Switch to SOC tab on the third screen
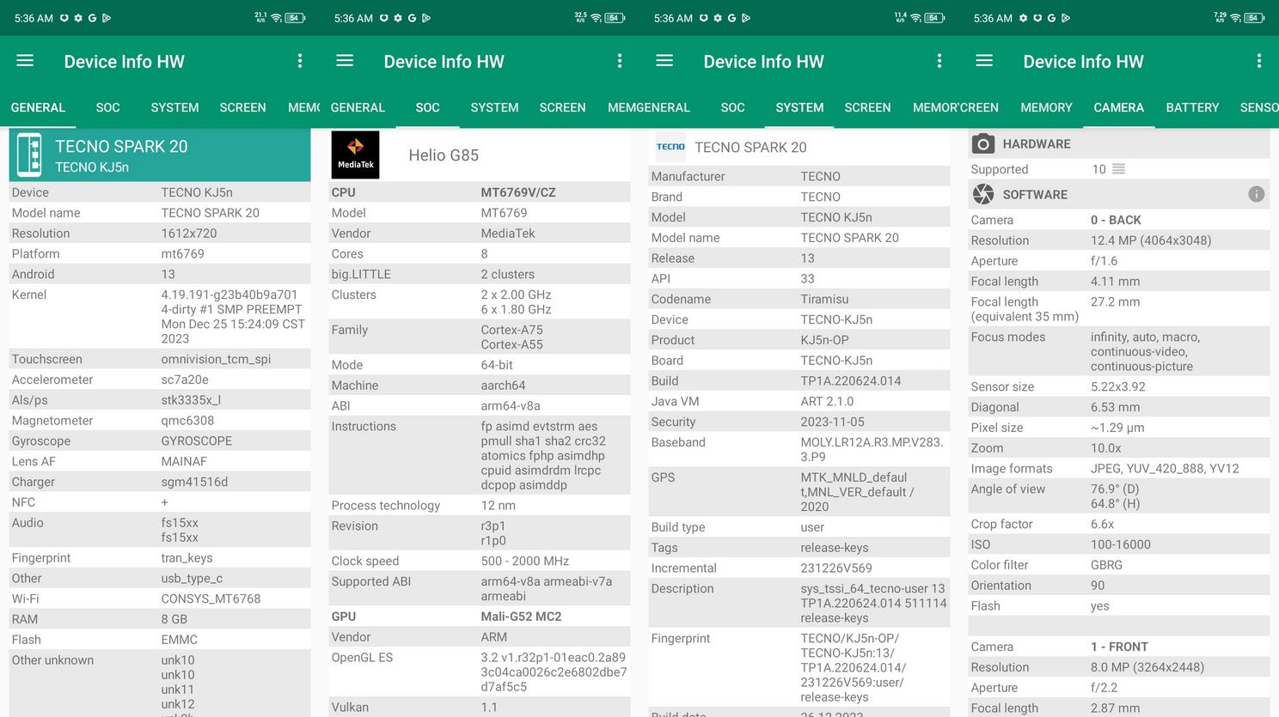This screenshot has height=717, width=1279. 732,107
